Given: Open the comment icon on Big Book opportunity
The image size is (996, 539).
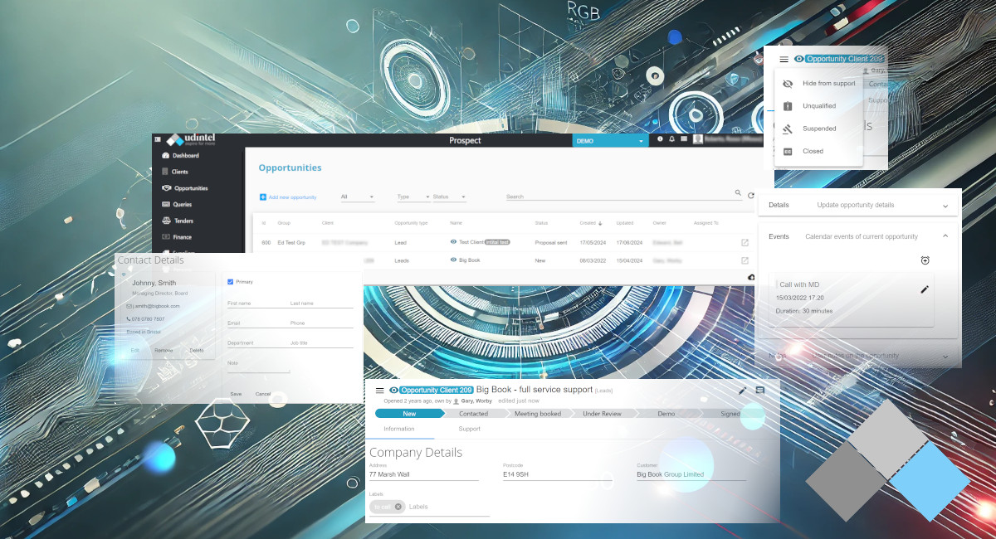Looking at the screenshot, I should tap(760, 391).
